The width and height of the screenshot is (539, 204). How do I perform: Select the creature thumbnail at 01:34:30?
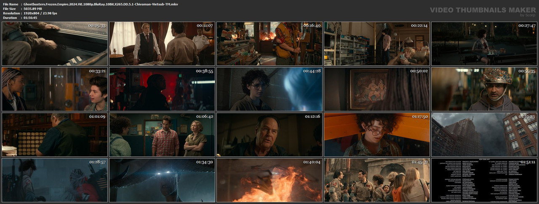[162, 180]
